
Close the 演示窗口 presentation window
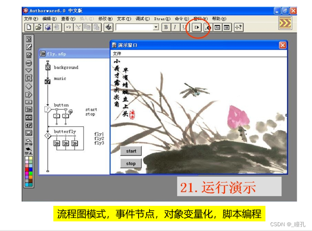[x=282, y=45]
